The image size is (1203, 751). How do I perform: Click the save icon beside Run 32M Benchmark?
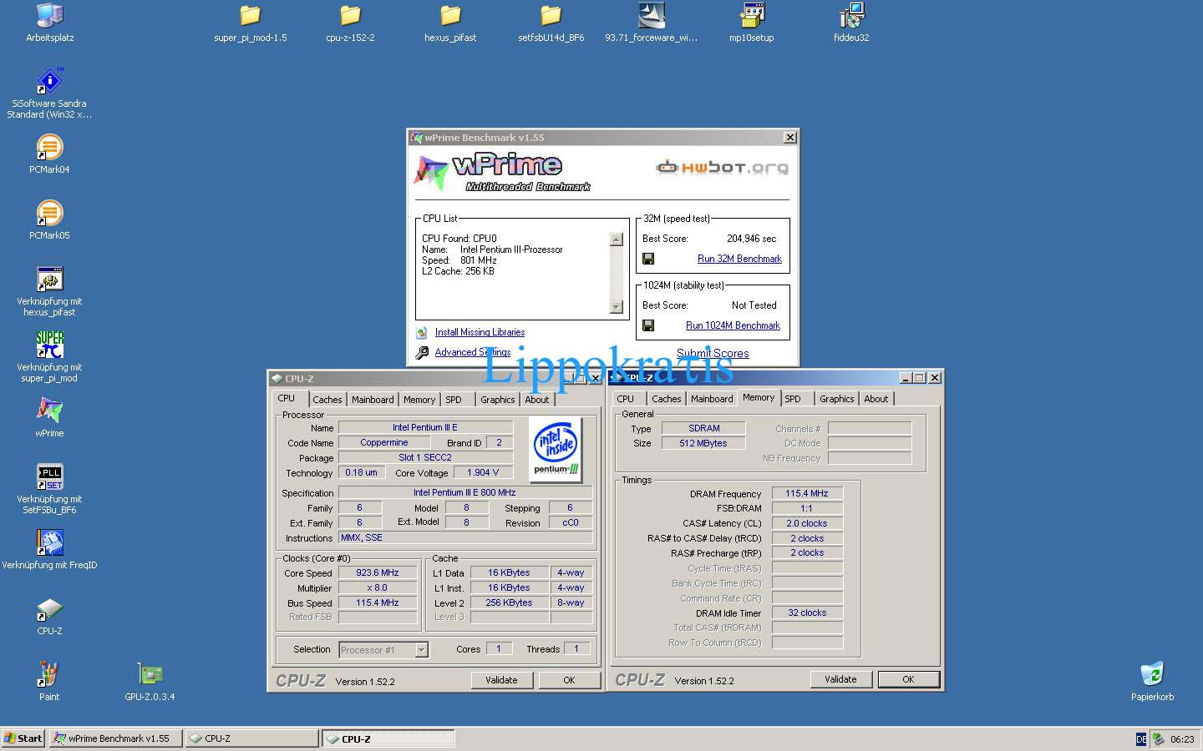pyautogui.click(x=648, y=259)
